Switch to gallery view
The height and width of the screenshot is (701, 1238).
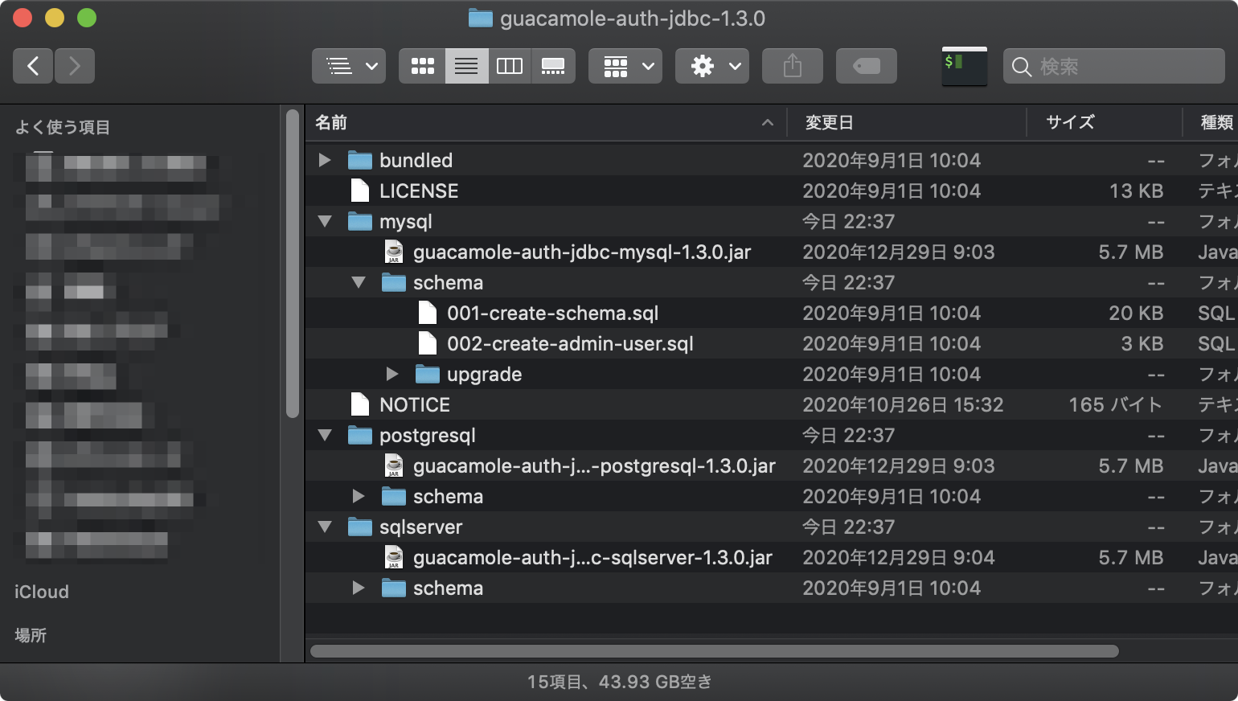click(x=553, y=66)
